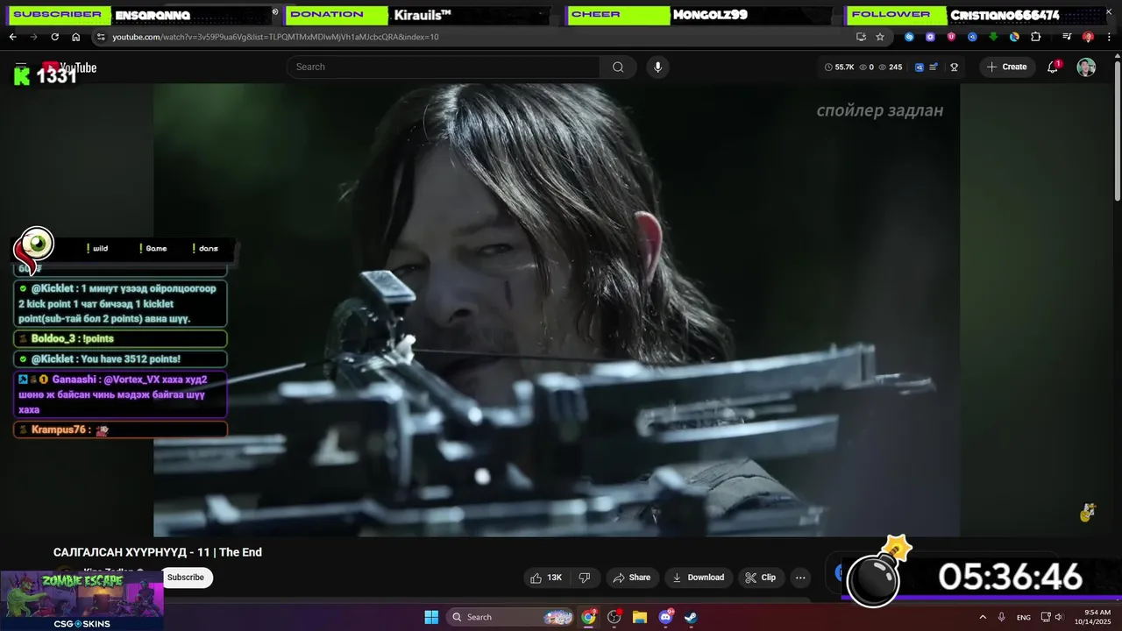
Task: Show hidden system tray icons
Action: click(983, 617)
